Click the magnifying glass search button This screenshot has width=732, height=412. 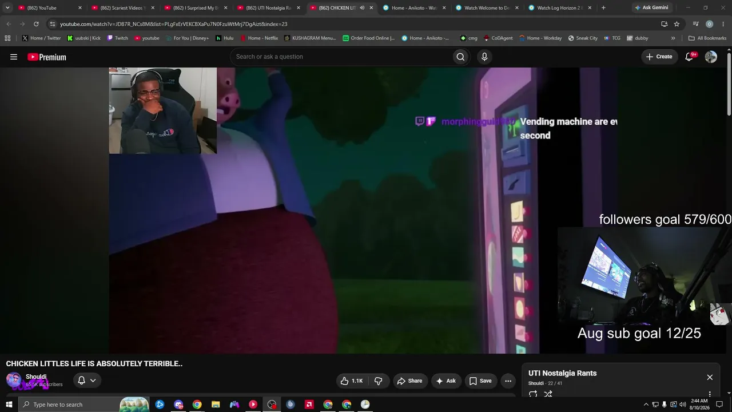tap(460, 57)
